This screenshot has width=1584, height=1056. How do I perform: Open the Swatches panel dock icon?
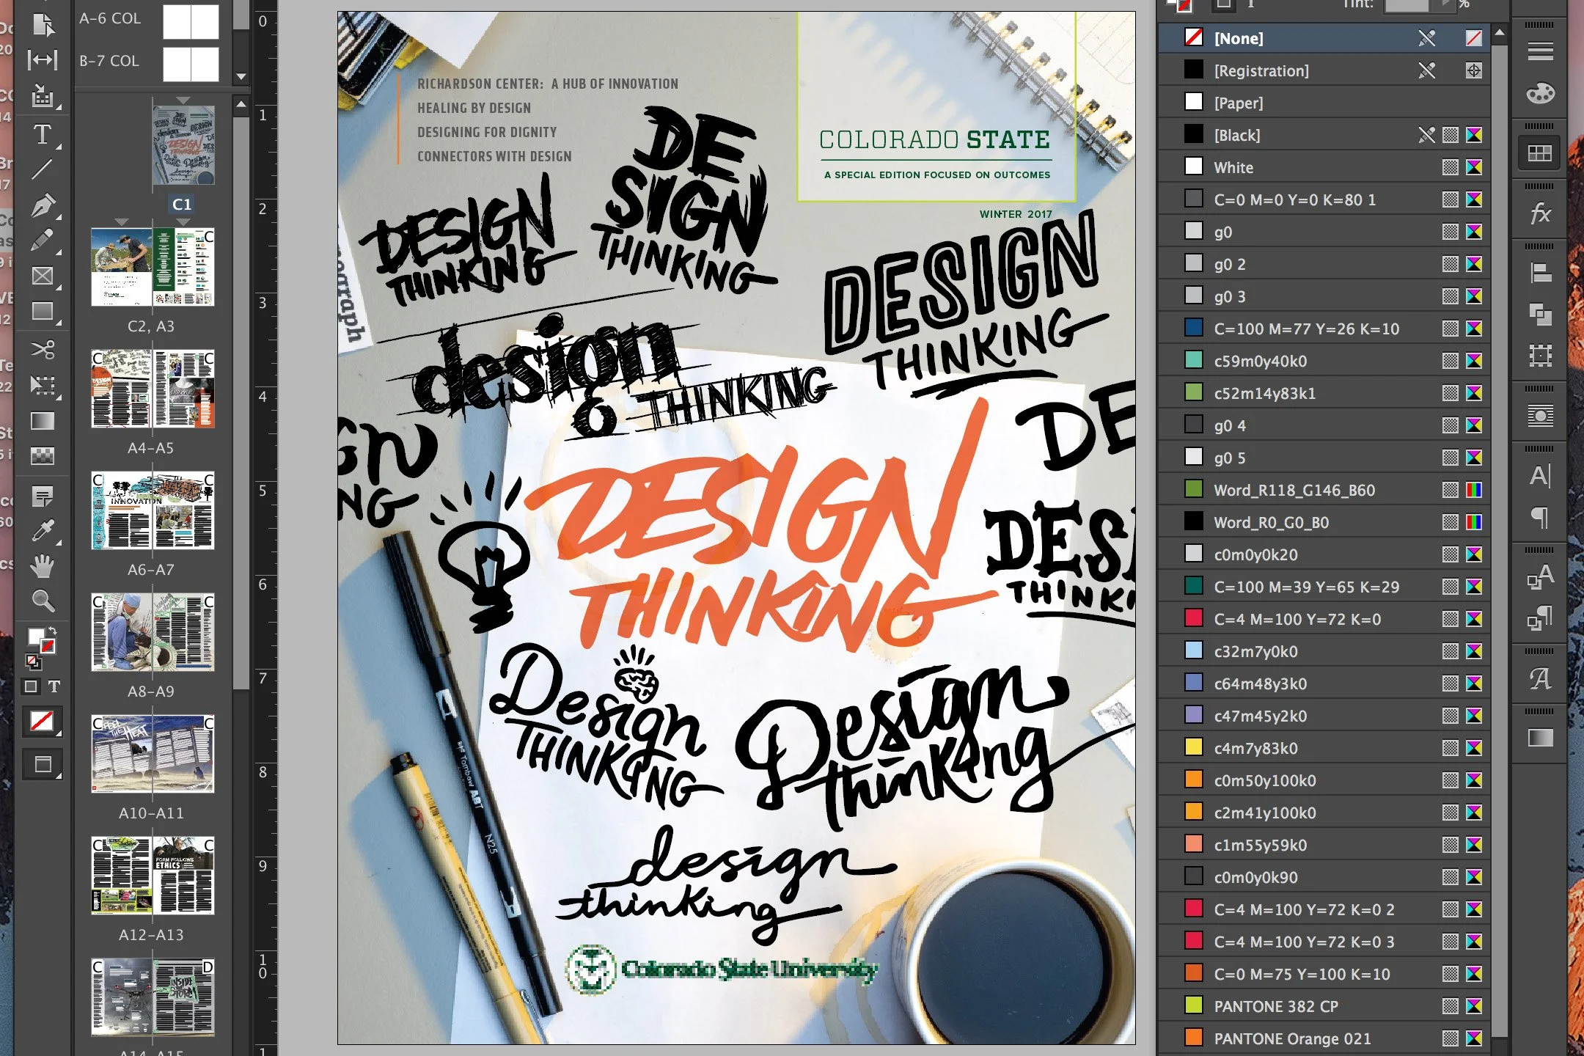coord(1540,153)
